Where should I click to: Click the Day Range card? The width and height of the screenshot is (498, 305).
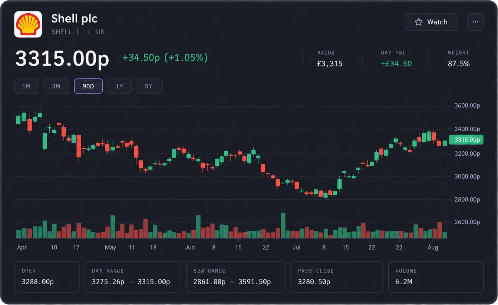[133, 277]
